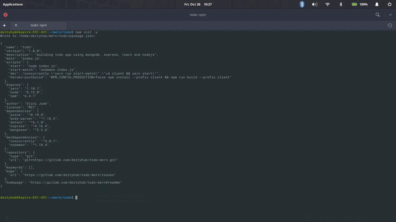Open the battery indicator showing 100%
Screen dimensions: 396x222
point(359,4)
